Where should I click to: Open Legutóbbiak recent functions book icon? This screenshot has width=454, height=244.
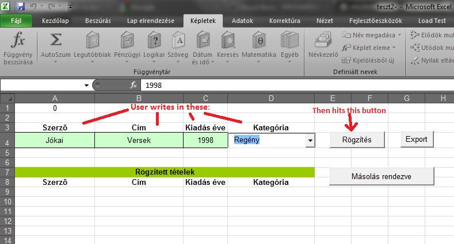(93, 40)
